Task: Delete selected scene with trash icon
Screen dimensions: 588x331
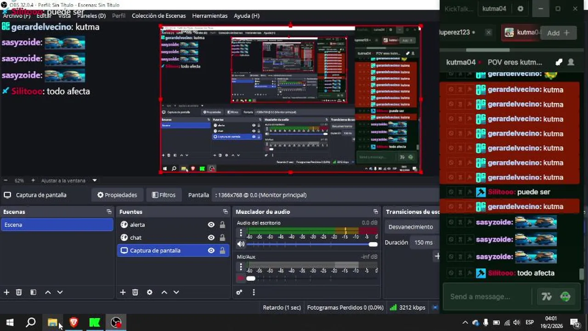Action: tap(19, 292)
